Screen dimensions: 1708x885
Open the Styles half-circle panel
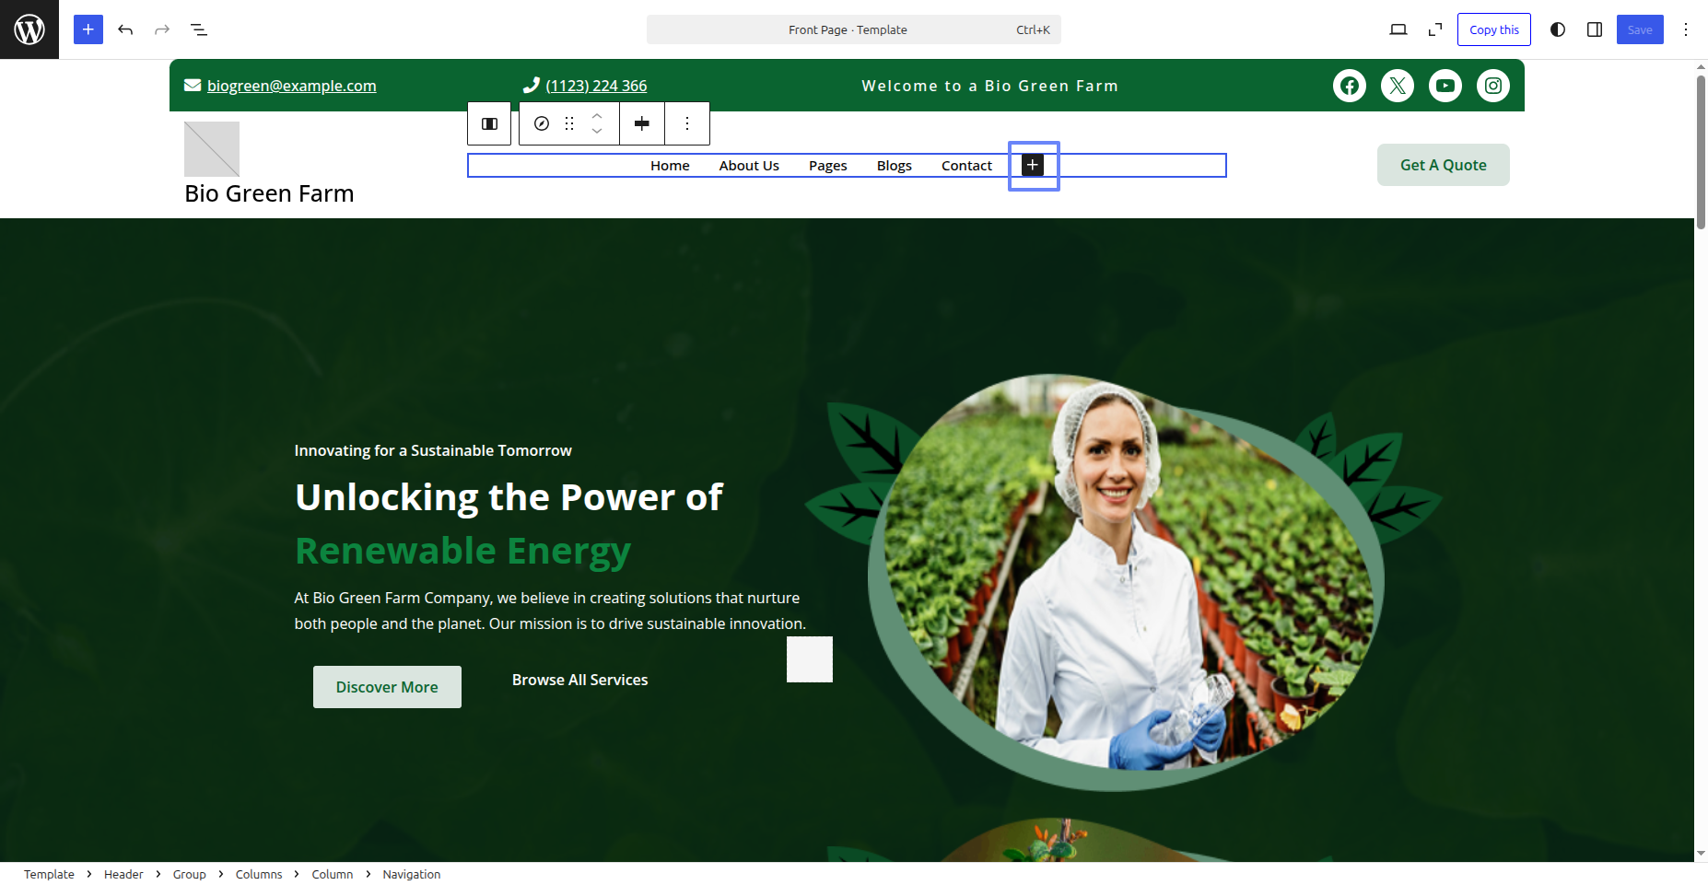click(1558, 29)
